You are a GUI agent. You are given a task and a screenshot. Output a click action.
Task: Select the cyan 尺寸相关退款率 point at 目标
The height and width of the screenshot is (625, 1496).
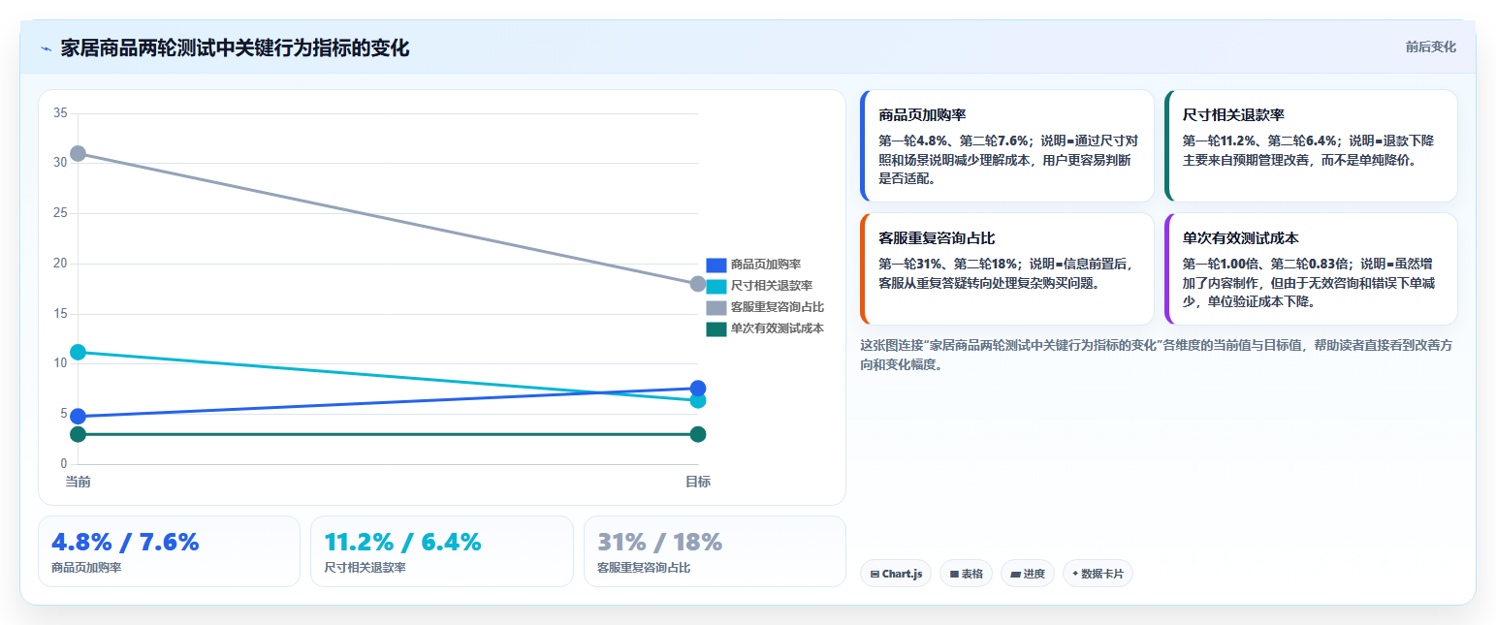698,400
